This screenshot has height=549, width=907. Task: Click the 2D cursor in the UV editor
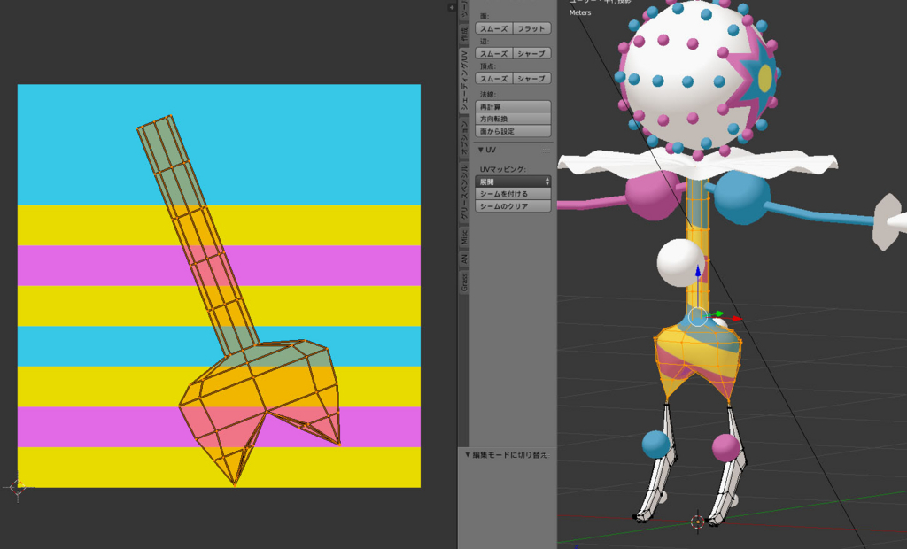pos(18,487)
